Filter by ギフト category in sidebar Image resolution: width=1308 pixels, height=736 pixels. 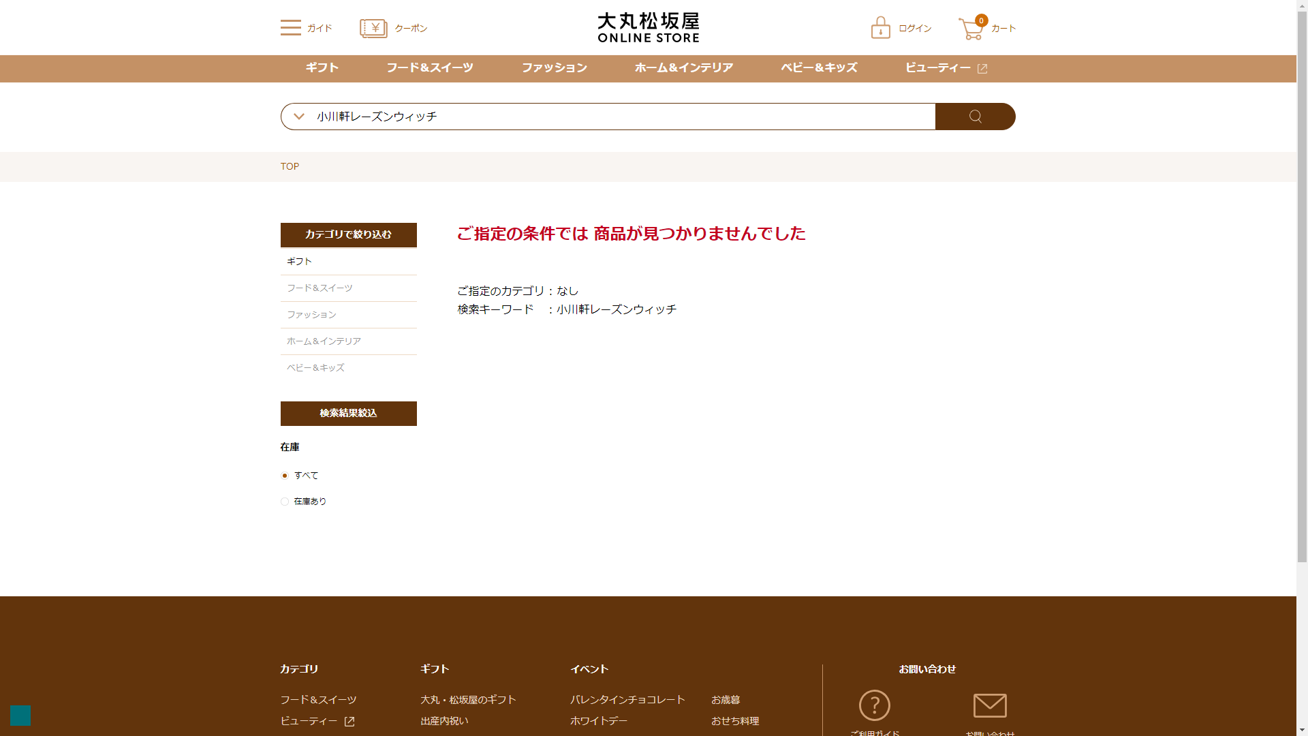299,262
